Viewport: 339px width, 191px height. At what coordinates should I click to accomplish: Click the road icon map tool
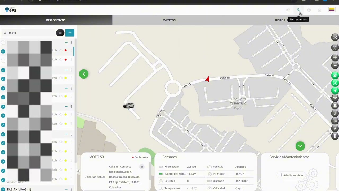click(x=335, y=106)
